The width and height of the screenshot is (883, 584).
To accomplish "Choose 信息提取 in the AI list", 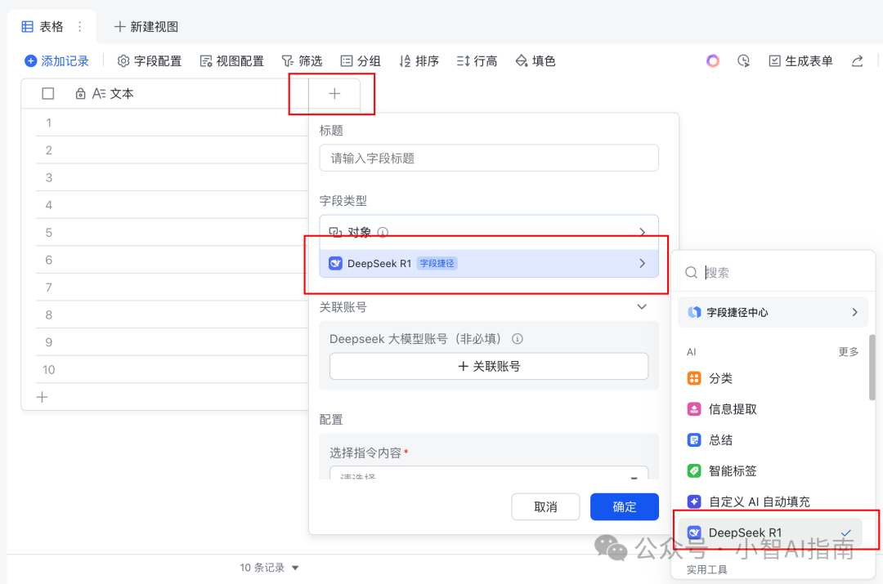I will coord(732,409).
